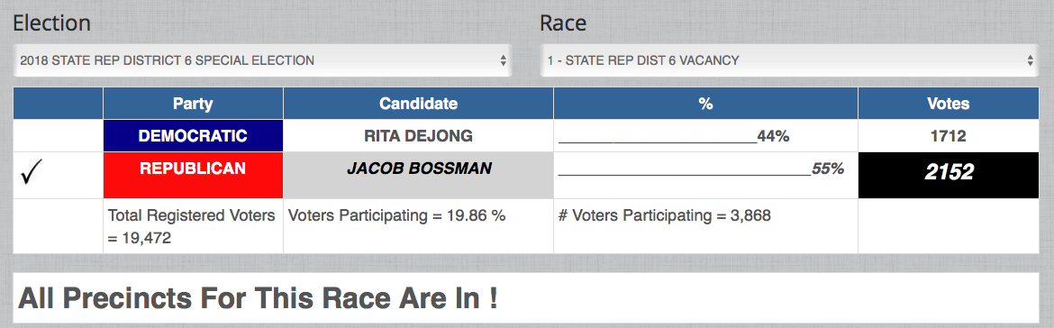This screenshot has width=1054, height=328.
Task: Click the red REPUBLICAN party label
Action: point(193,175)
